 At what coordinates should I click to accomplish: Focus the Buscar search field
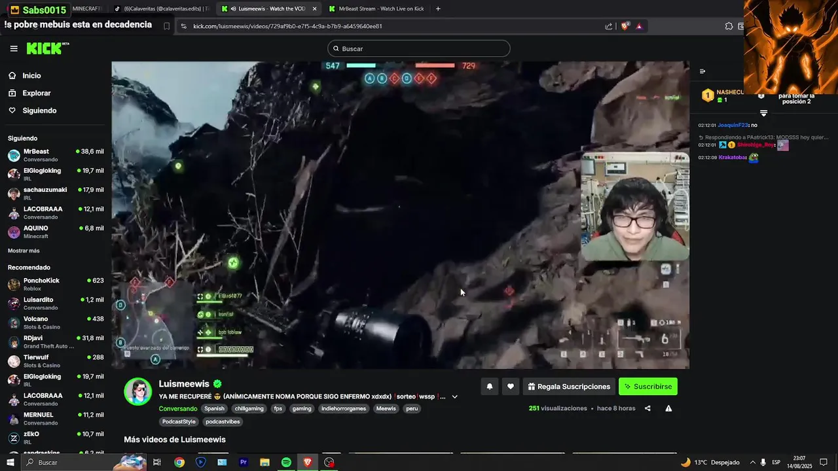click(418, 48)
